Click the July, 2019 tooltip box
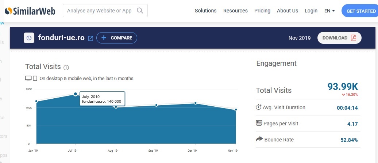 point(102,99)
